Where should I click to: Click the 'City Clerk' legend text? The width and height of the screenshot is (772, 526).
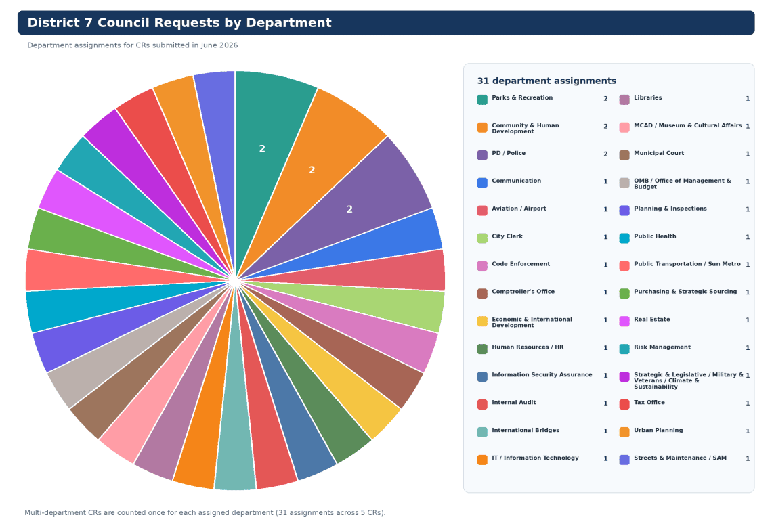coord(507,236)
